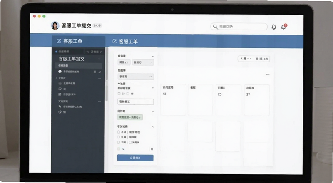The height and width of the screenshot is (183, 333).
Task: Open the sidebar item with the phone icon
Action: pyautogui.click(x=70, y=106)
